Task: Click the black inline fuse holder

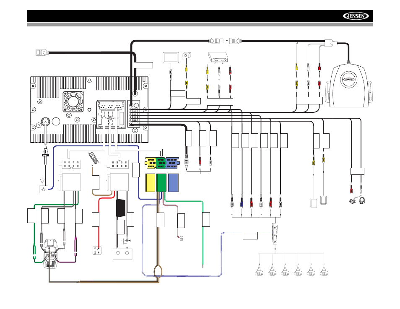Action: [x=121, y=208]
